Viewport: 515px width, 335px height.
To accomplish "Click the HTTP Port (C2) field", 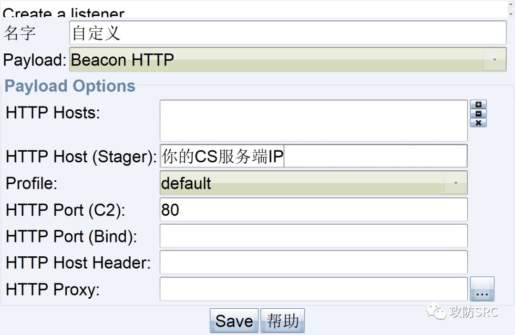I will [x=313, y=209].
